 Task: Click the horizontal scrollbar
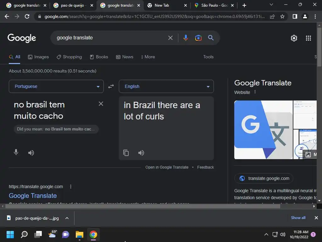[x=142, y=206]
